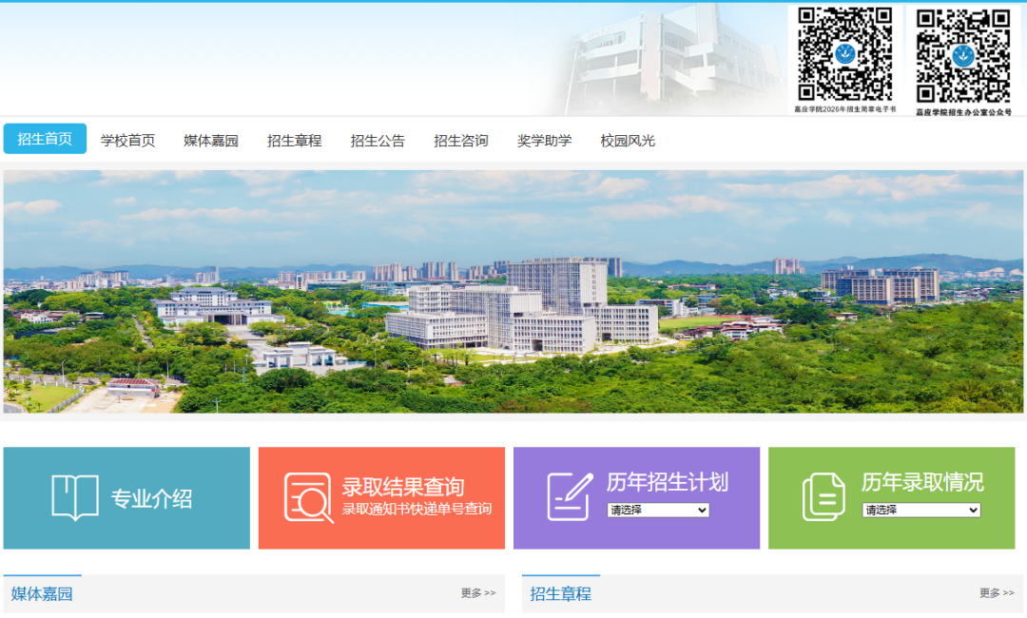
Task: Click the 招生办公室公众号 QR code
Action: pos(963,56)
